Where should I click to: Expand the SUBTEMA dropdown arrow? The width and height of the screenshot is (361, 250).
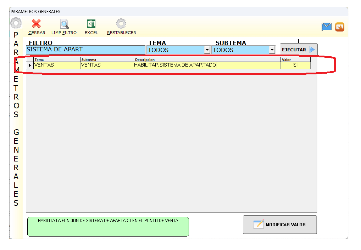coord(272,50)
